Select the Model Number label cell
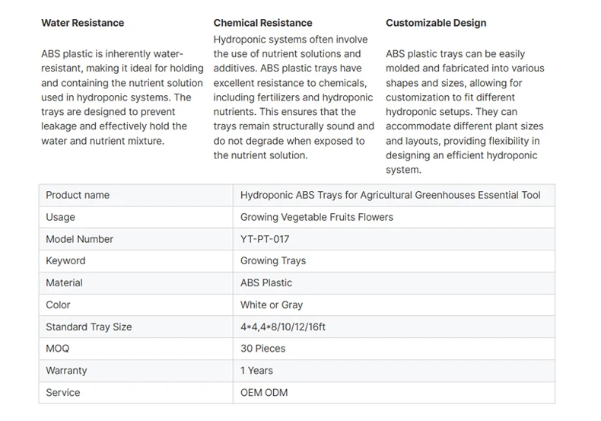 79,239
